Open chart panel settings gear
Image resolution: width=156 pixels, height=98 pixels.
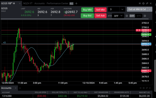tap(143, 3)
